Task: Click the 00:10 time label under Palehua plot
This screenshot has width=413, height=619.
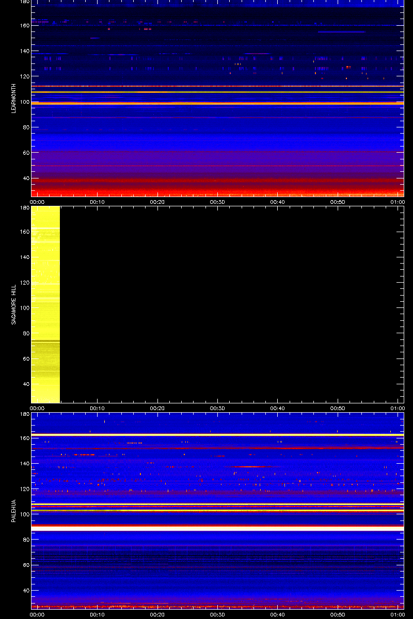Action: [x=97, y=614]
